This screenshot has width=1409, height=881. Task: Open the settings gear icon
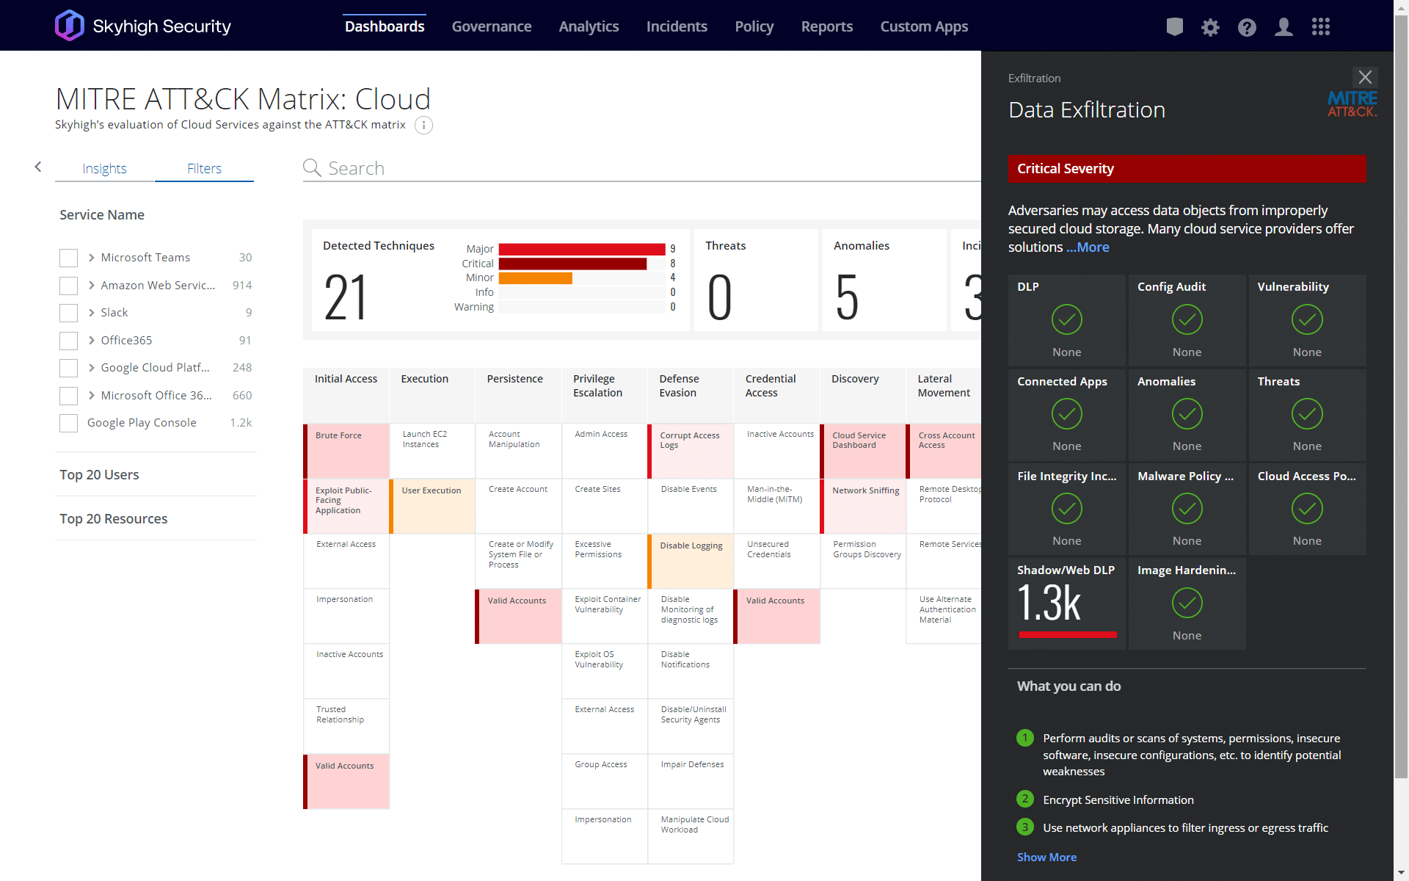pyautogui.click(x=1210, y=27)
